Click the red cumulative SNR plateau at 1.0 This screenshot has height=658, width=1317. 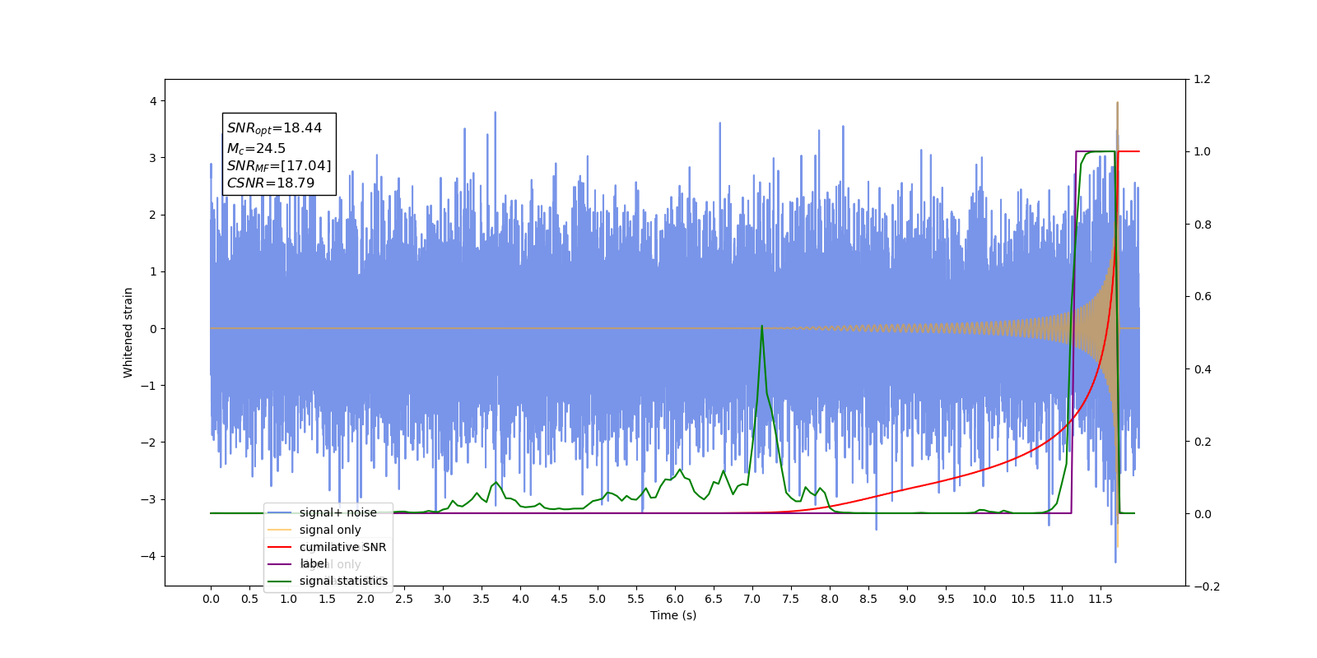pos(1129,151)
